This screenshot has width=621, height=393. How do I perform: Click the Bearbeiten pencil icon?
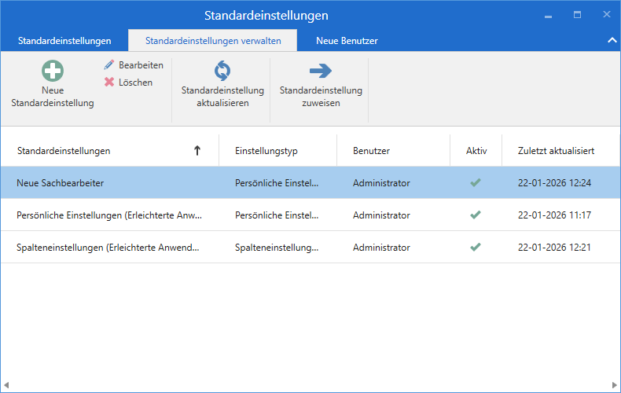(x=109, y=65)
